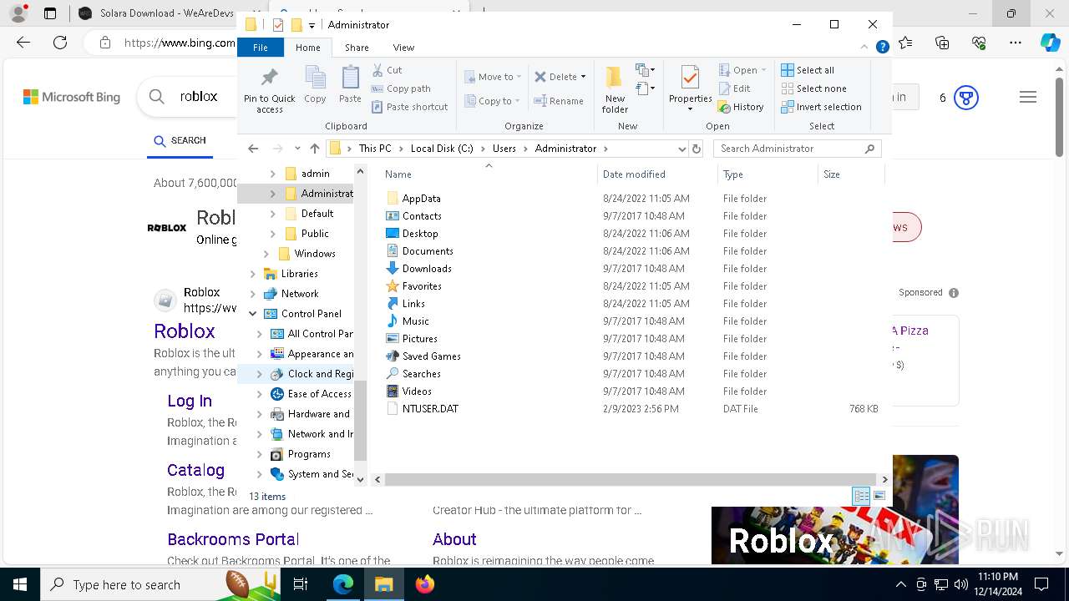Click the Copy ribbon icon
This screenshot has width=1069, height=601.
(x=315, y=85)
